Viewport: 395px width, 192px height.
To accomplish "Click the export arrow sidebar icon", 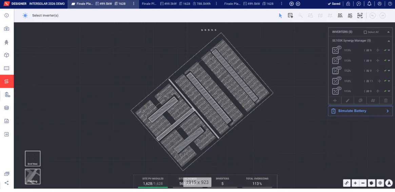I will click(6, 134).
